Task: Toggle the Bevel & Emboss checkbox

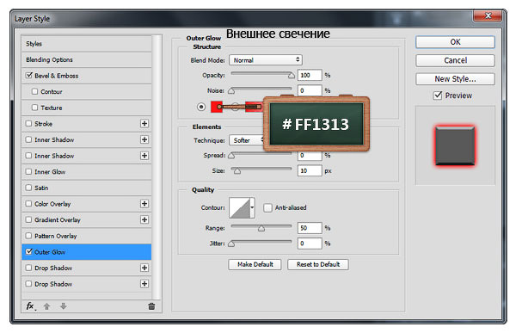Action: coord(29,76)
